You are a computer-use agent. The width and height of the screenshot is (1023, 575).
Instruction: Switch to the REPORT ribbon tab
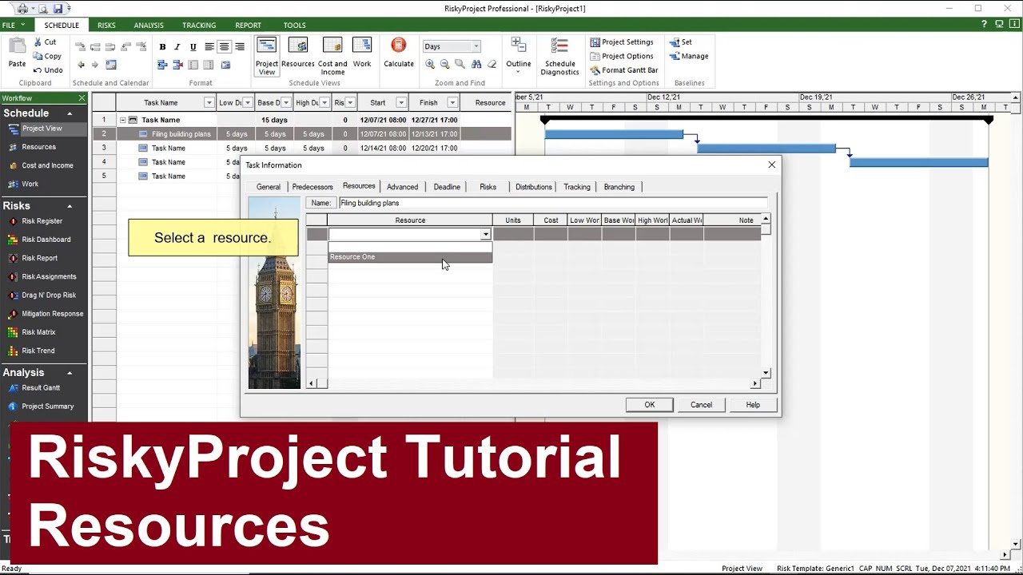(x=248, y=26)
